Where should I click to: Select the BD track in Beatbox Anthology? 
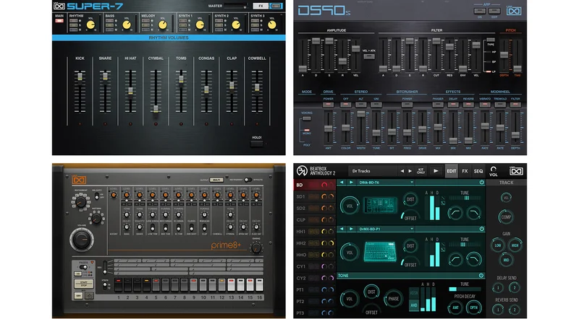coord(315,185)
